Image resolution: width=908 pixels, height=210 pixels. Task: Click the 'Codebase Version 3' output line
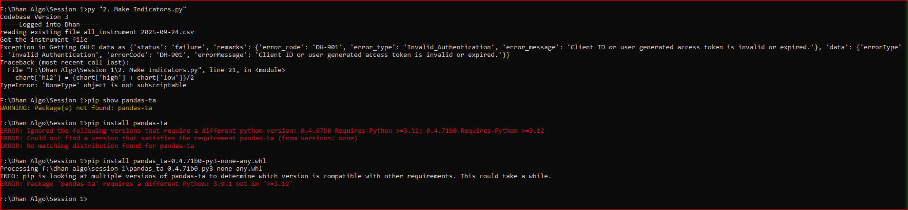pyautogui.click(x=34, y=17)
